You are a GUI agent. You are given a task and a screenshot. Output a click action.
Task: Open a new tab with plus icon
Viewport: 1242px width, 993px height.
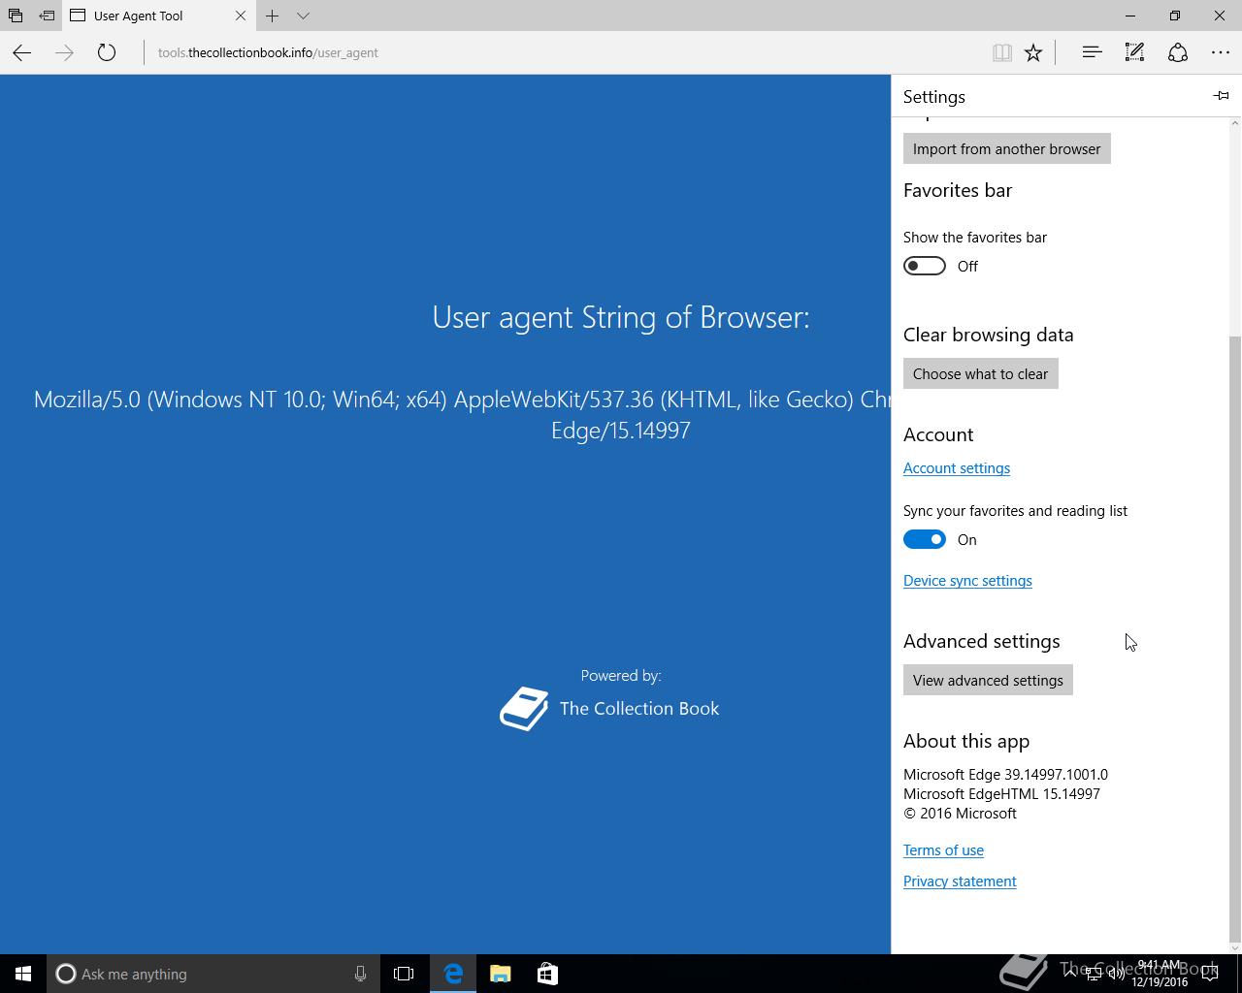click(x=273, y=16)
